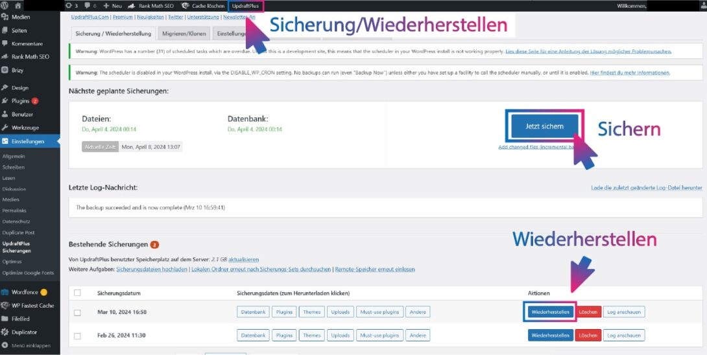
Task: Download Must-use plugins from Mar 10 backup
Action: 379,312
